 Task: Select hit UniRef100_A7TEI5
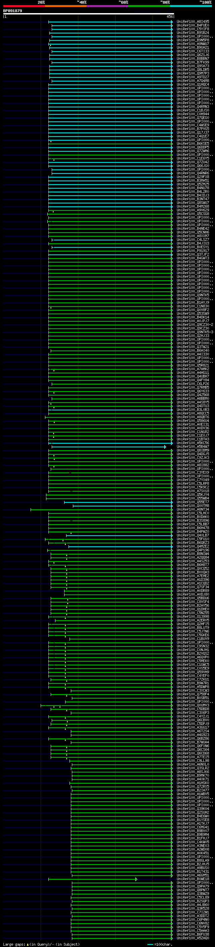(193, 757)
